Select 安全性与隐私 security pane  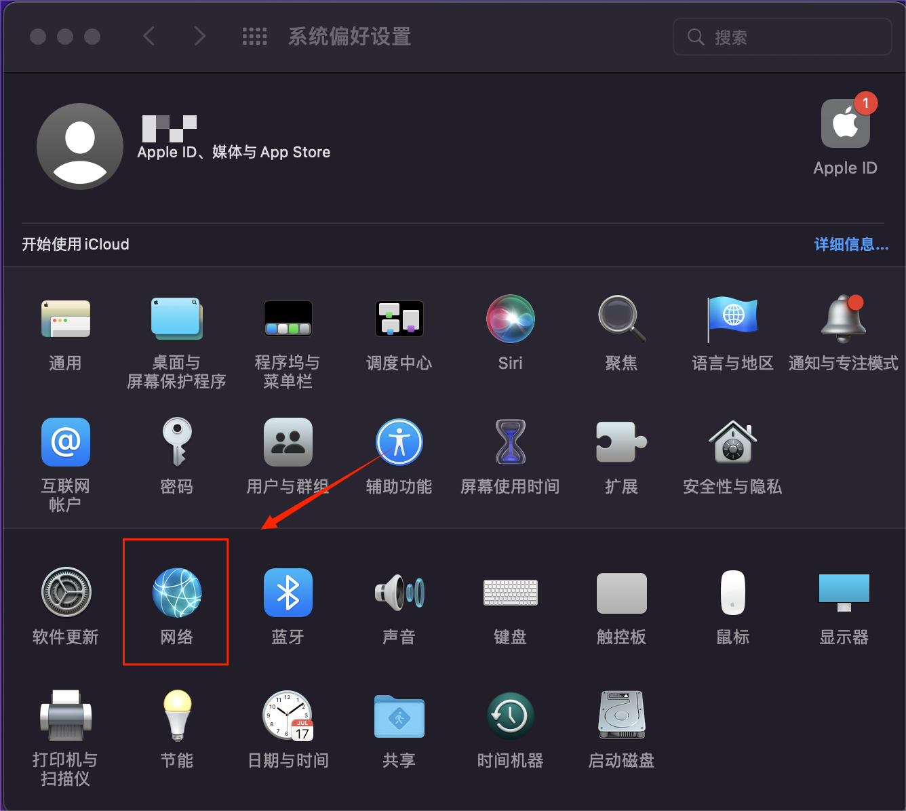[x=732, y=443]
